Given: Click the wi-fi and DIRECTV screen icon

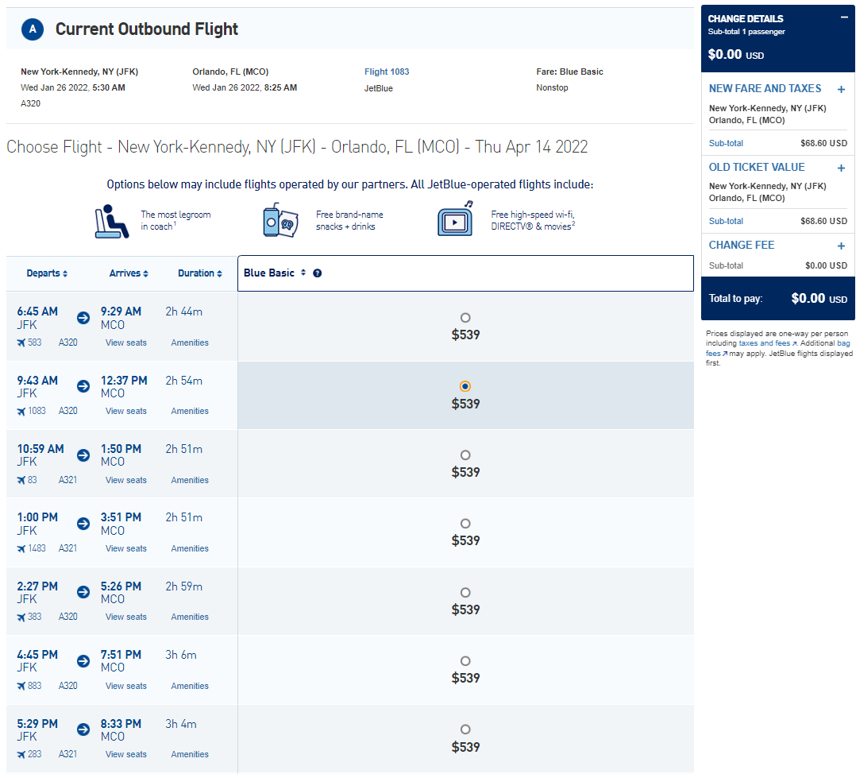Looking at the screenshot, I should [x=455, y=219].
